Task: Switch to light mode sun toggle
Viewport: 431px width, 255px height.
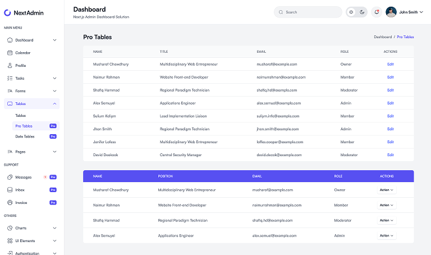Action: [352, 12]
